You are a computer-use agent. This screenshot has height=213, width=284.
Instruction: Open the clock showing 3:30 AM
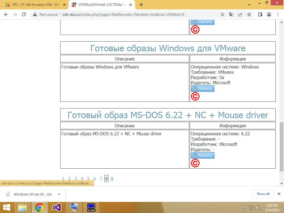[272, 208]
